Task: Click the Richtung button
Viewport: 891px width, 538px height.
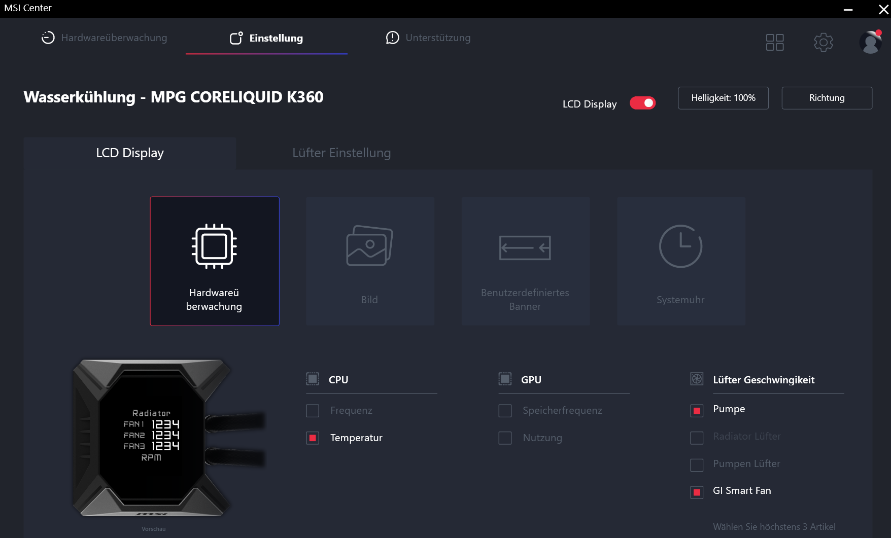Action: [827, 98]
